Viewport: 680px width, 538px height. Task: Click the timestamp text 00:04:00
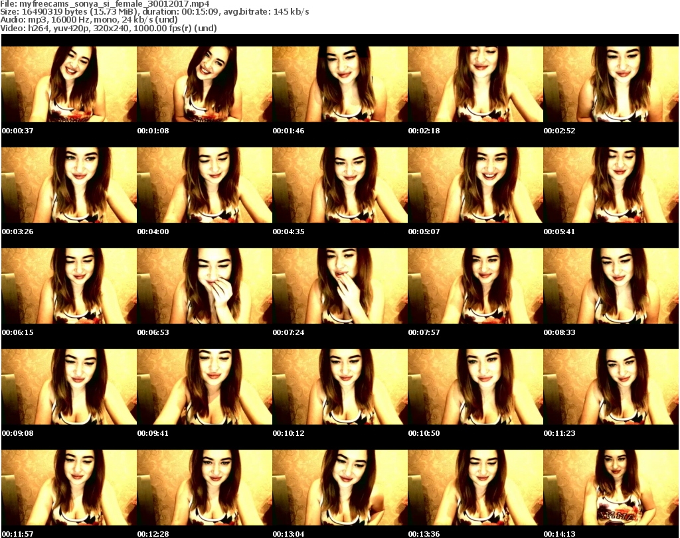pyautogui.click(x=153, y=232)
